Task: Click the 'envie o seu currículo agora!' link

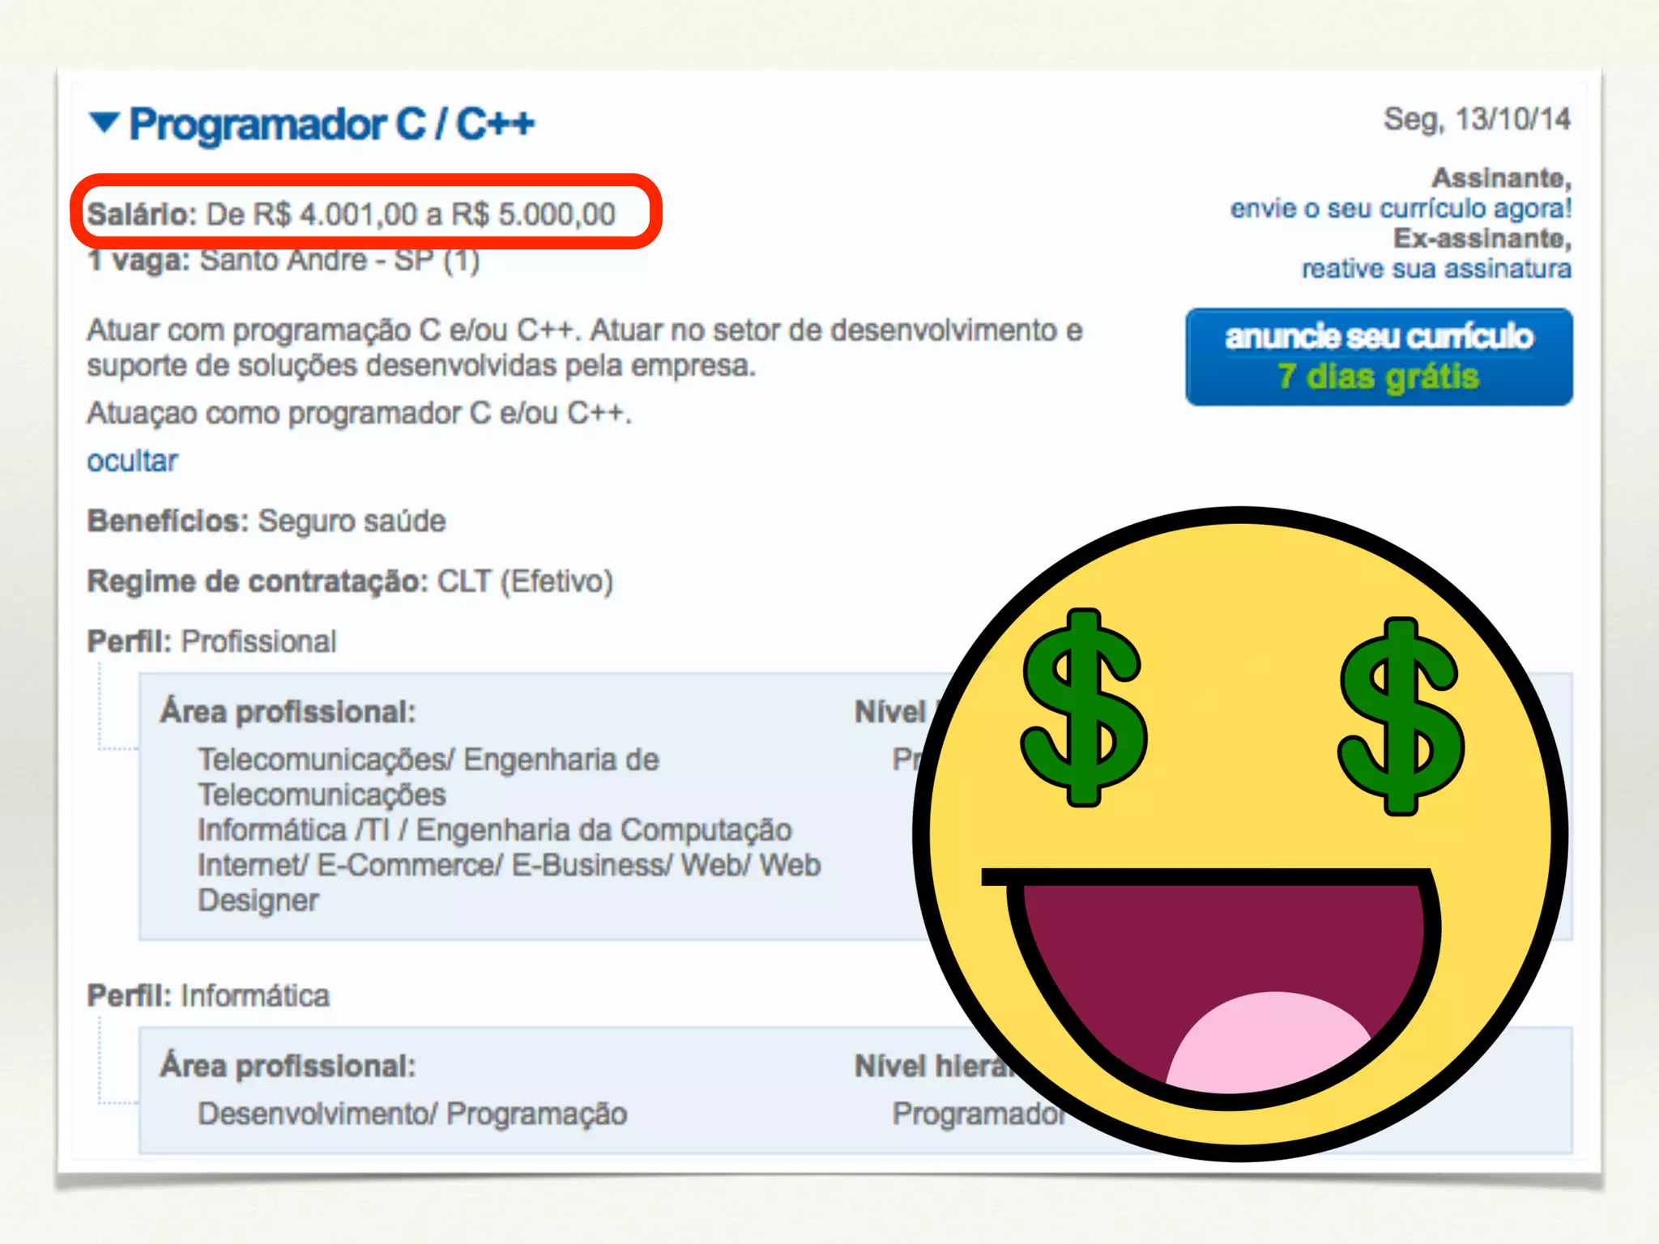Action: (1401, 208)
